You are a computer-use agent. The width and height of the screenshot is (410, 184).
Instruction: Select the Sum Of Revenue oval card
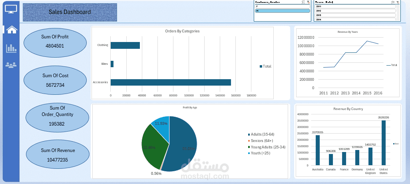[x=58, y=155]
